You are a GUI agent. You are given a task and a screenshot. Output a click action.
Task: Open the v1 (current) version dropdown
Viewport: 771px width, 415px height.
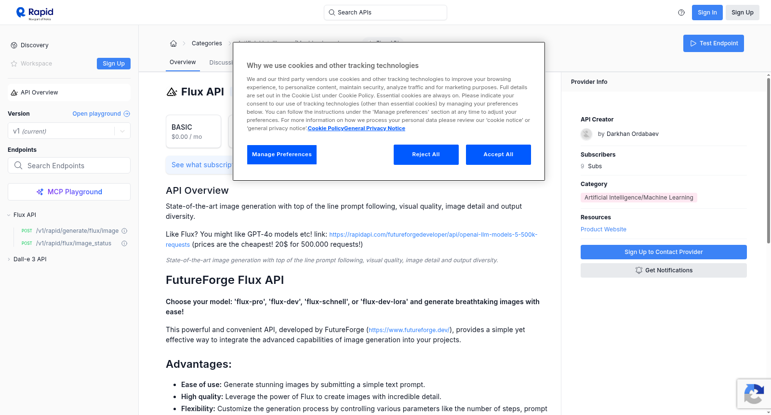tap(69, 131)
